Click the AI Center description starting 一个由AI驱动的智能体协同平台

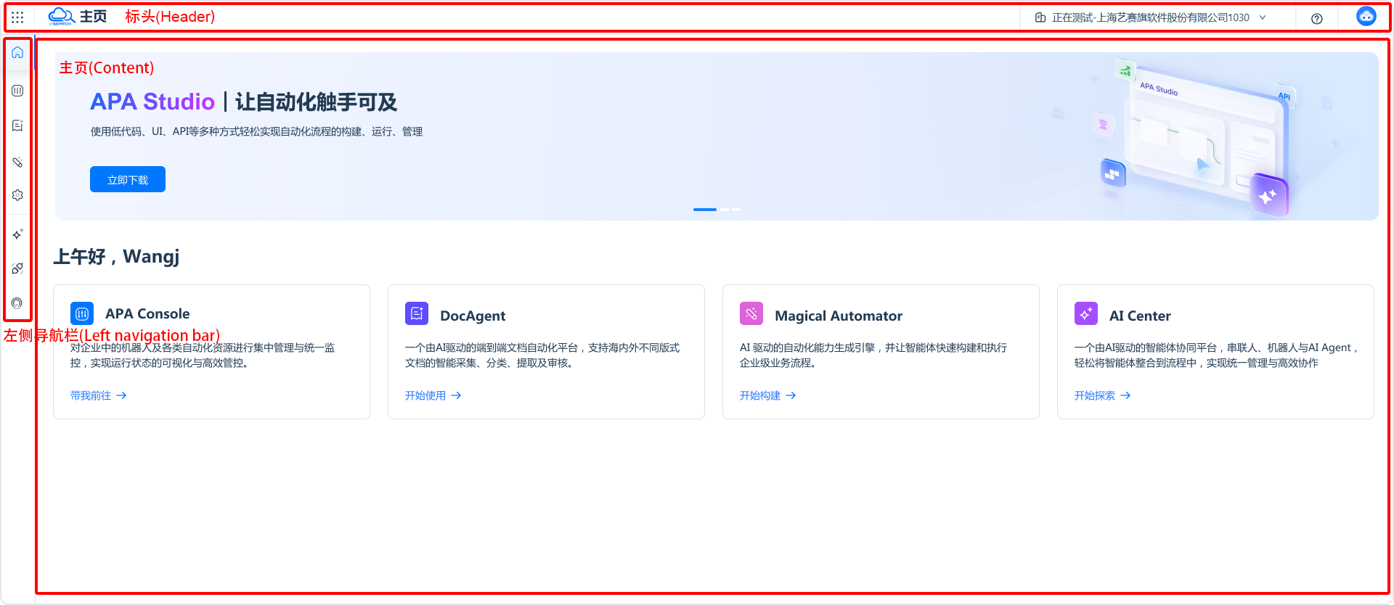1216,355
